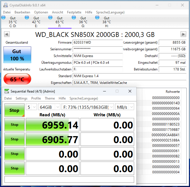
Task: Open Festplatte menu in CrystalDiskInfo
Action: pyautogui.click(x=74, y=12)
